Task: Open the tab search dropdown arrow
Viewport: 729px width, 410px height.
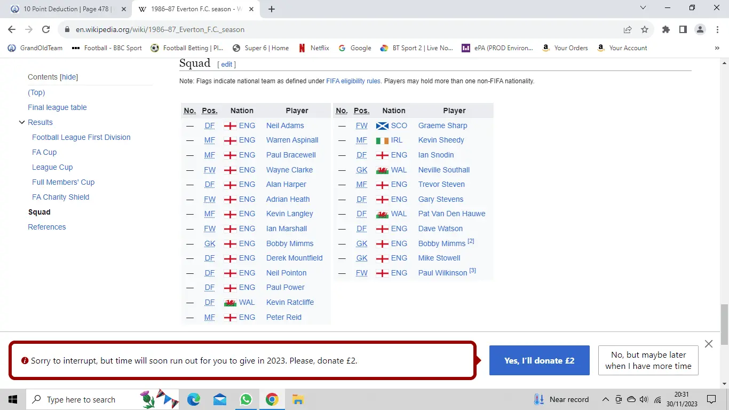Action: (643, 9)
